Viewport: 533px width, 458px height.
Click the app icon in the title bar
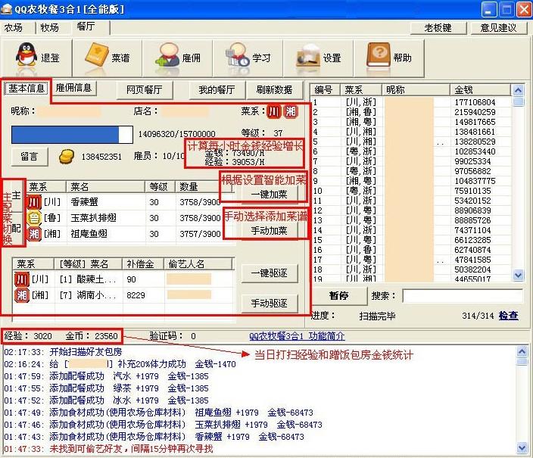coord(6,8)
